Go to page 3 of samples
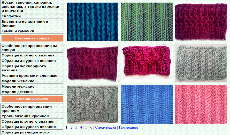 tap(76, 127)
